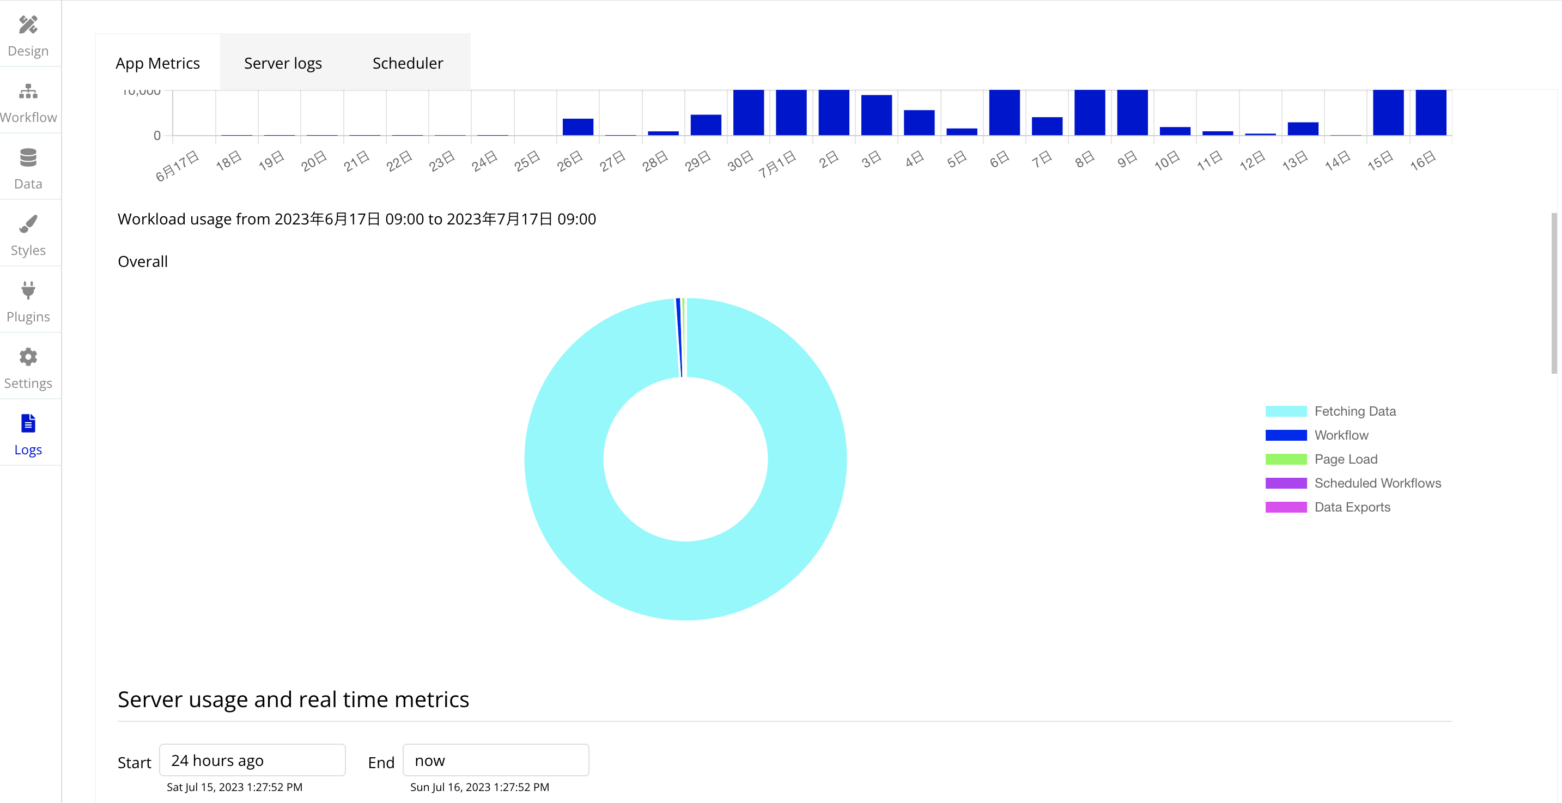Click the Start time input field
Screen dimensions: 1562x803
coord(252,761)
